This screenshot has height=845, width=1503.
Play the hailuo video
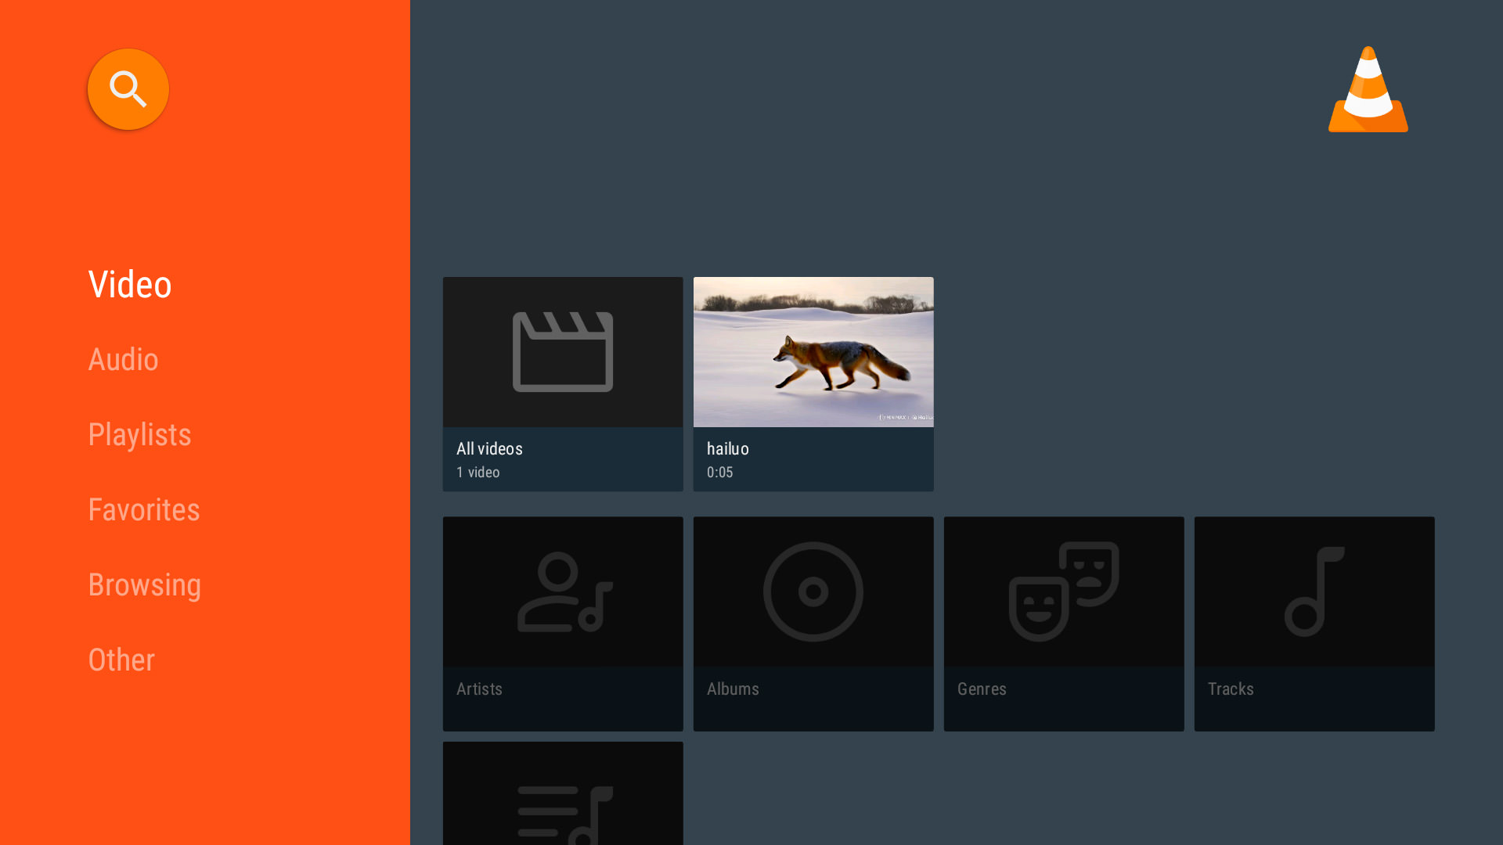[813, 351]
